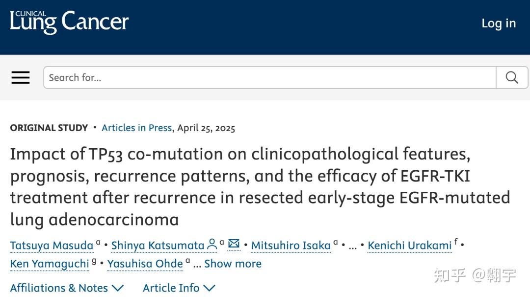Click Shinya Katsumata's author profile icon

point(212,244)
